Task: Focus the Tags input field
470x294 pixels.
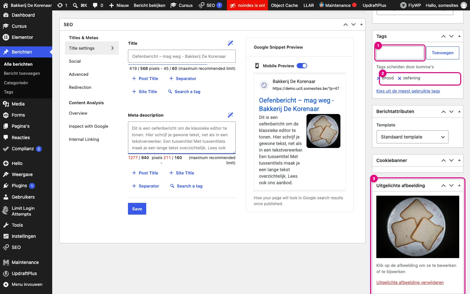Action: [x=400, y=53]
